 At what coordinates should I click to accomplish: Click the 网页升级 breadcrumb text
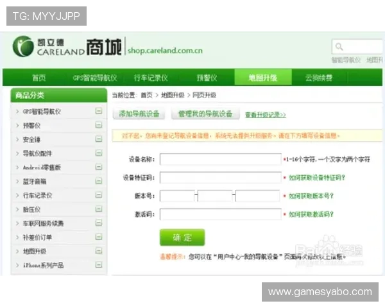point(204,95)
